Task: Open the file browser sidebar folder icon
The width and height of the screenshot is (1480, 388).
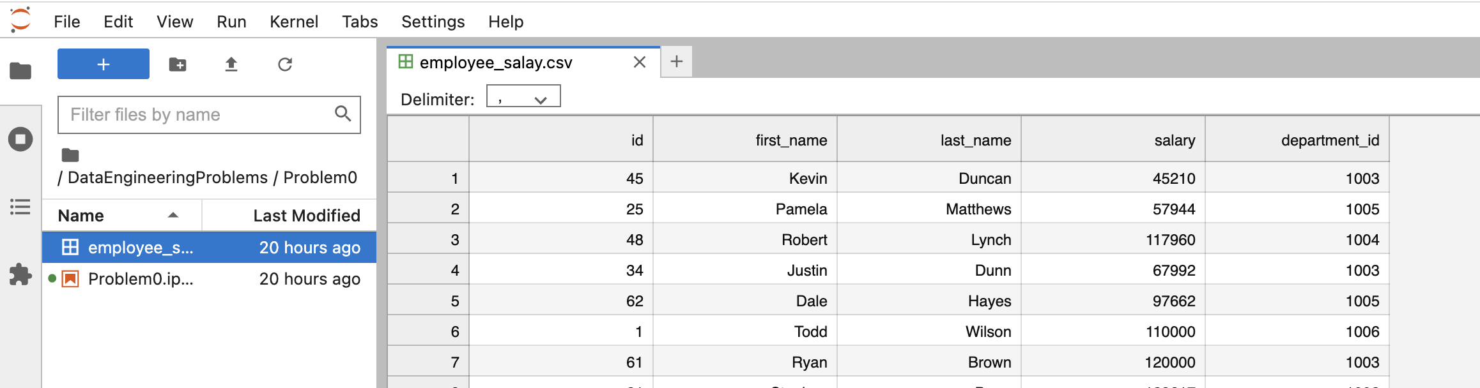Action: (20, 71)
